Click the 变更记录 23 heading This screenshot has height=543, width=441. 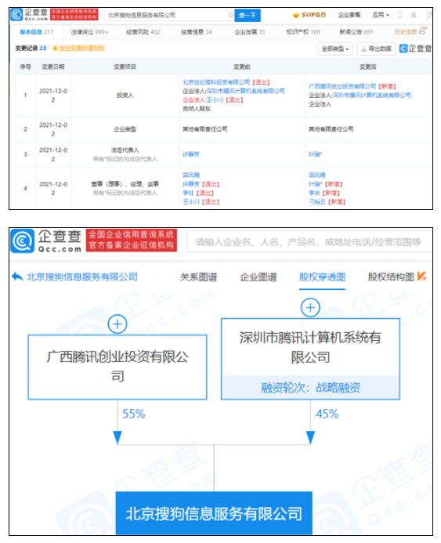tap(31, 48)
